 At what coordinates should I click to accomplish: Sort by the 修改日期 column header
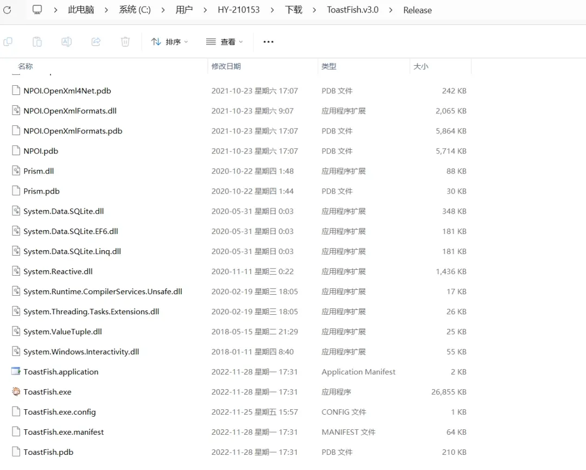click(226, 66)
